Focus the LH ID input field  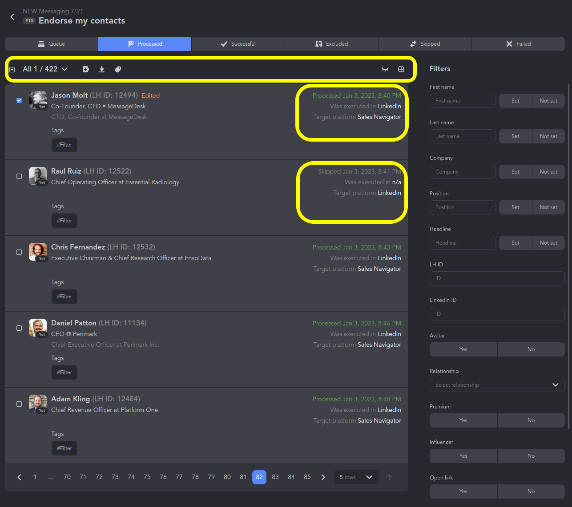pyautogui.click(x=497, y=278)
